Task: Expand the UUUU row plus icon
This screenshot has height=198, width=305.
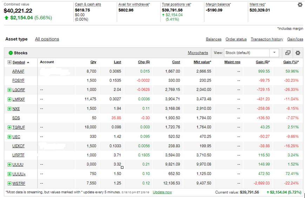Action: [x=9, y=164]
